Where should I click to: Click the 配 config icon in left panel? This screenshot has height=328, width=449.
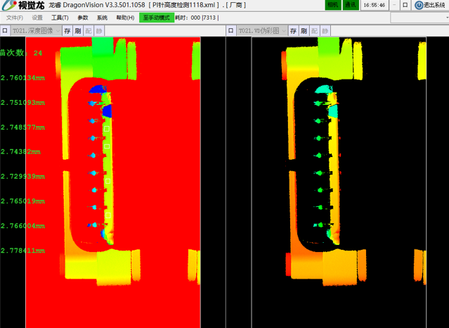point(89,31)
